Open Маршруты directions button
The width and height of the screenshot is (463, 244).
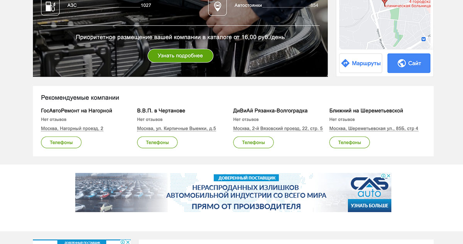(360, 63)
